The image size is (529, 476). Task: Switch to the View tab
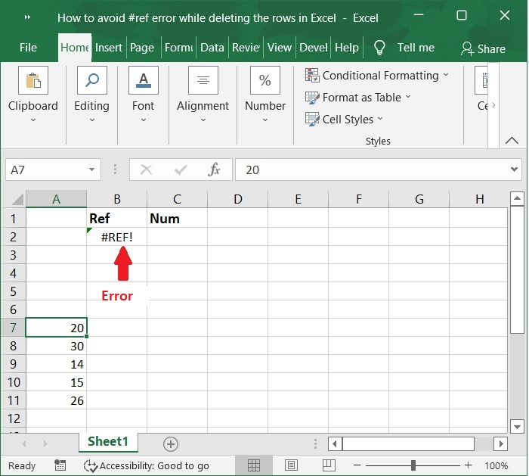280,48
